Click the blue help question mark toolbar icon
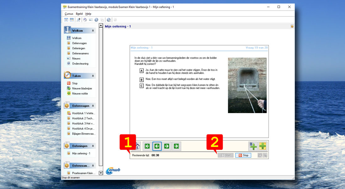Screen dimensions: 345x189 tap(96, 20)
